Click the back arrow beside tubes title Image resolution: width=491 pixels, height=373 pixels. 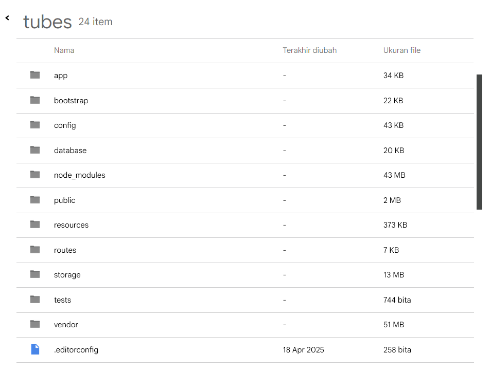pos(7,18)
